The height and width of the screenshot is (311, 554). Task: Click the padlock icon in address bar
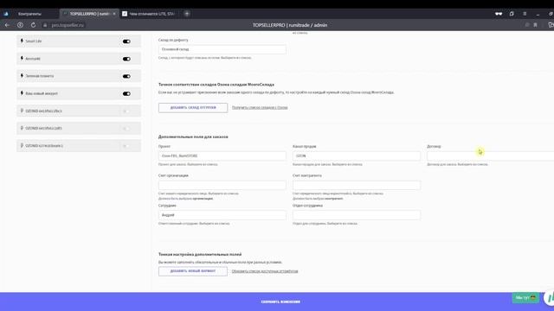(x=45, y=25)
